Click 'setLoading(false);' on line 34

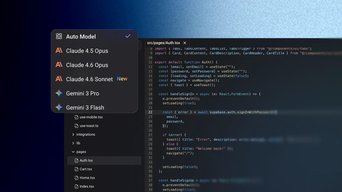[x=180, y=167]
